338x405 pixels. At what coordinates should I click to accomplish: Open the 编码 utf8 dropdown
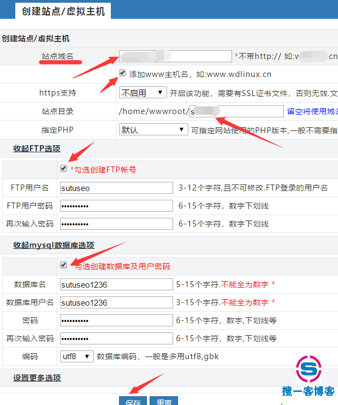(77, 356)
